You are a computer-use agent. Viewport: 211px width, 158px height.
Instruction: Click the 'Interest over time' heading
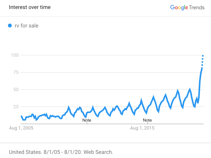point(30,7)
